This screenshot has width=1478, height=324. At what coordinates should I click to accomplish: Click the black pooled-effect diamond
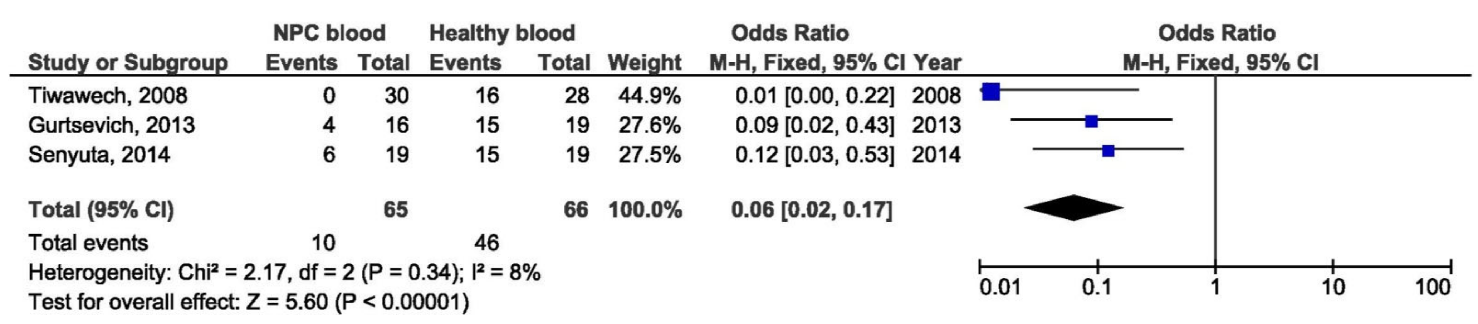click(x=1073, y=208)
